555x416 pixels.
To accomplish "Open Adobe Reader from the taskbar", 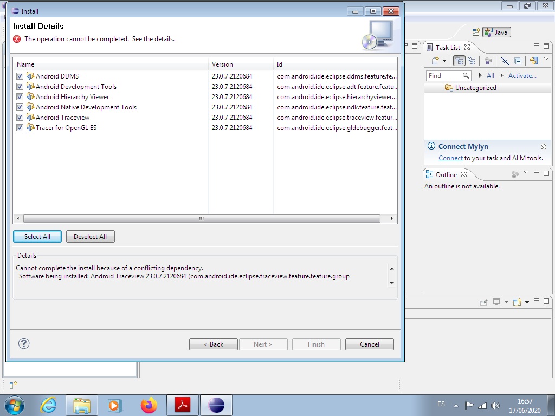I will pyautogui.click(x=182, y=405).
